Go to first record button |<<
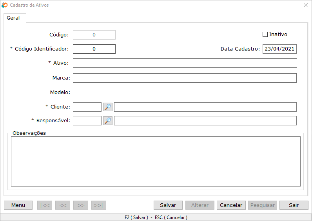The height and width of the screenshot is (221, 312). [45, 205]
